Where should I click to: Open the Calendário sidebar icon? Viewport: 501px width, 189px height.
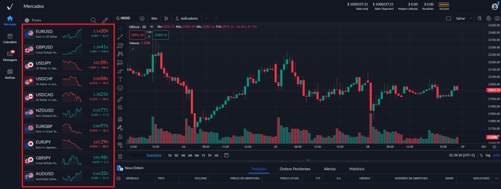[10, 36]
